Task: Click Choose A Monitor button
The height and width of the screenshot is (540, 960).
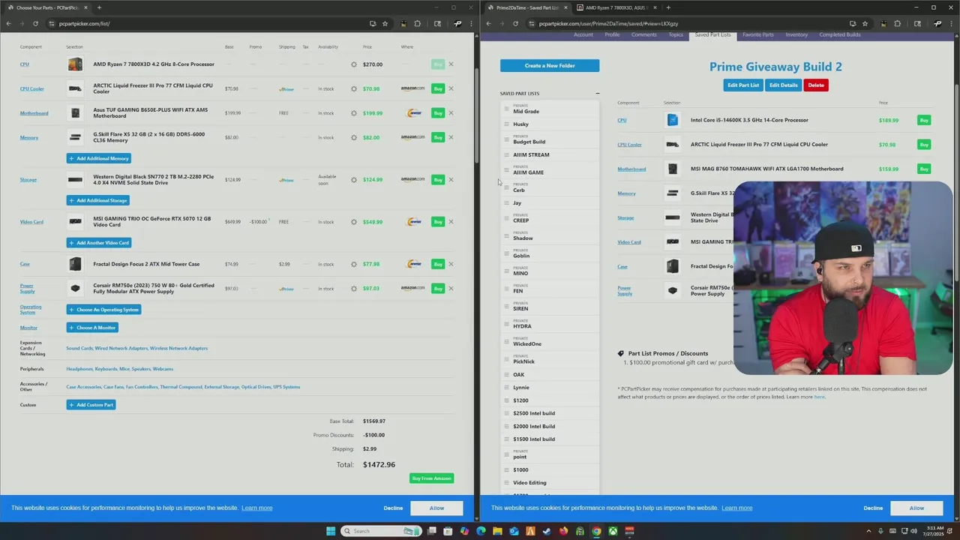Action: [x=92, y=328]
